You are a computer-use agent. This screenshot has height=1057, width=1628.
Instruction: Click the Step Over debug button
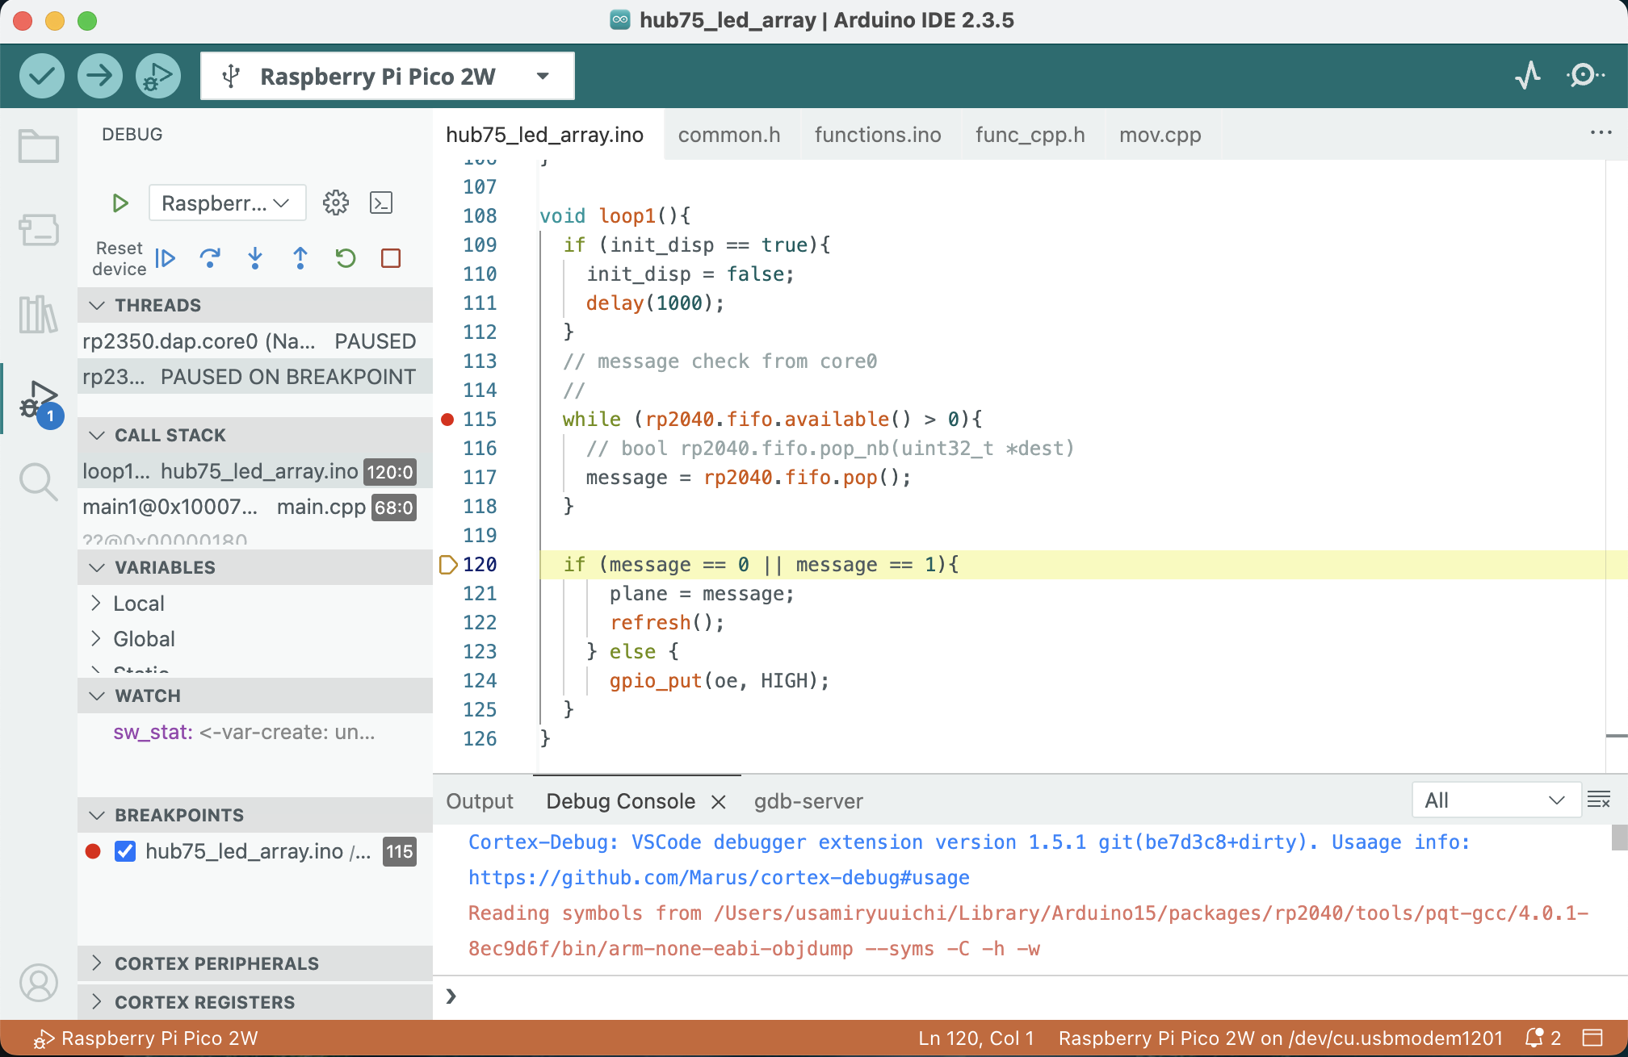coord(210,258)
